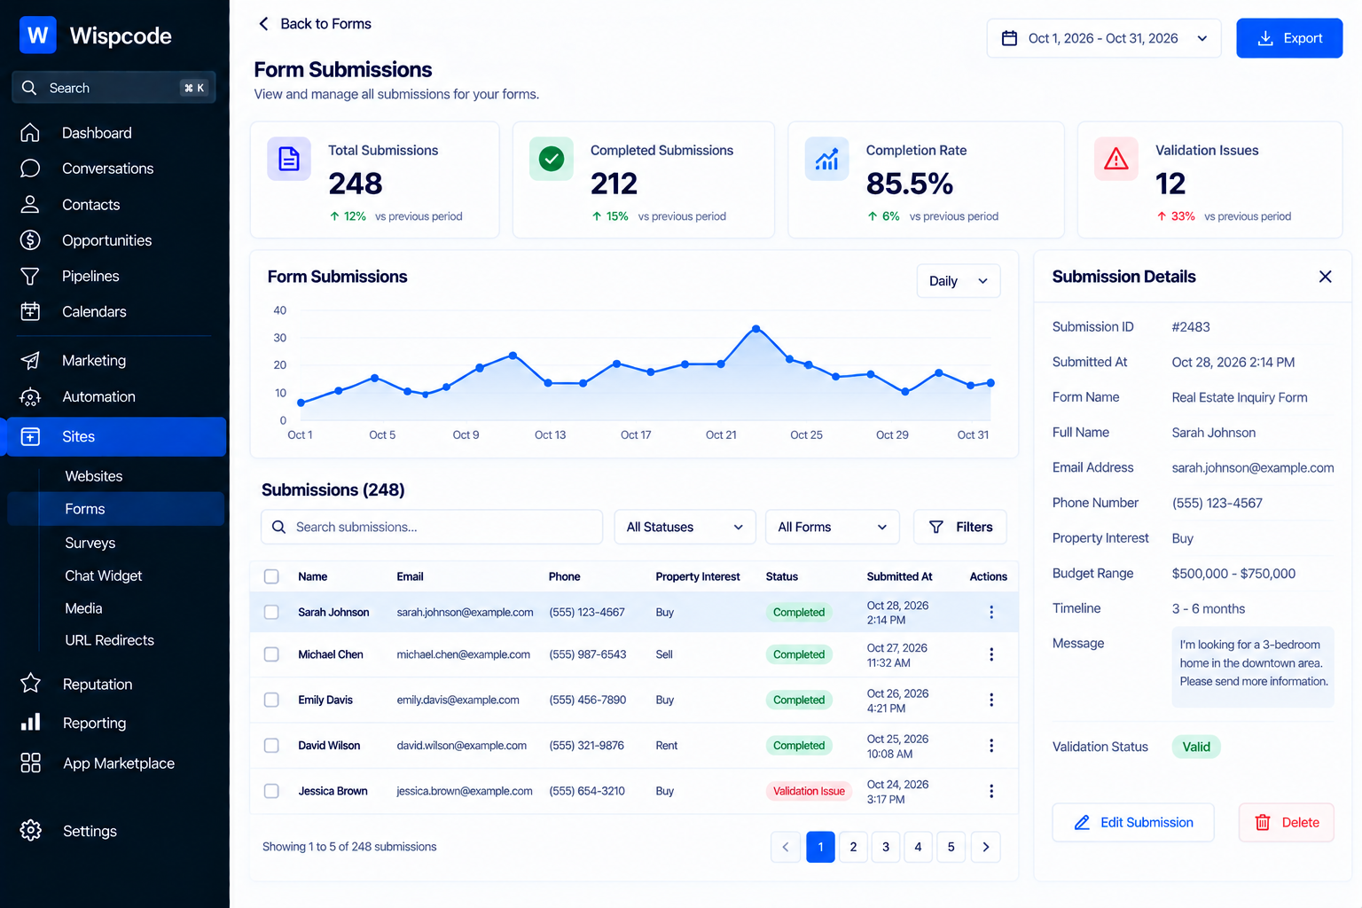
Task: Open the All Statuses dropdown
Action: 685,528
